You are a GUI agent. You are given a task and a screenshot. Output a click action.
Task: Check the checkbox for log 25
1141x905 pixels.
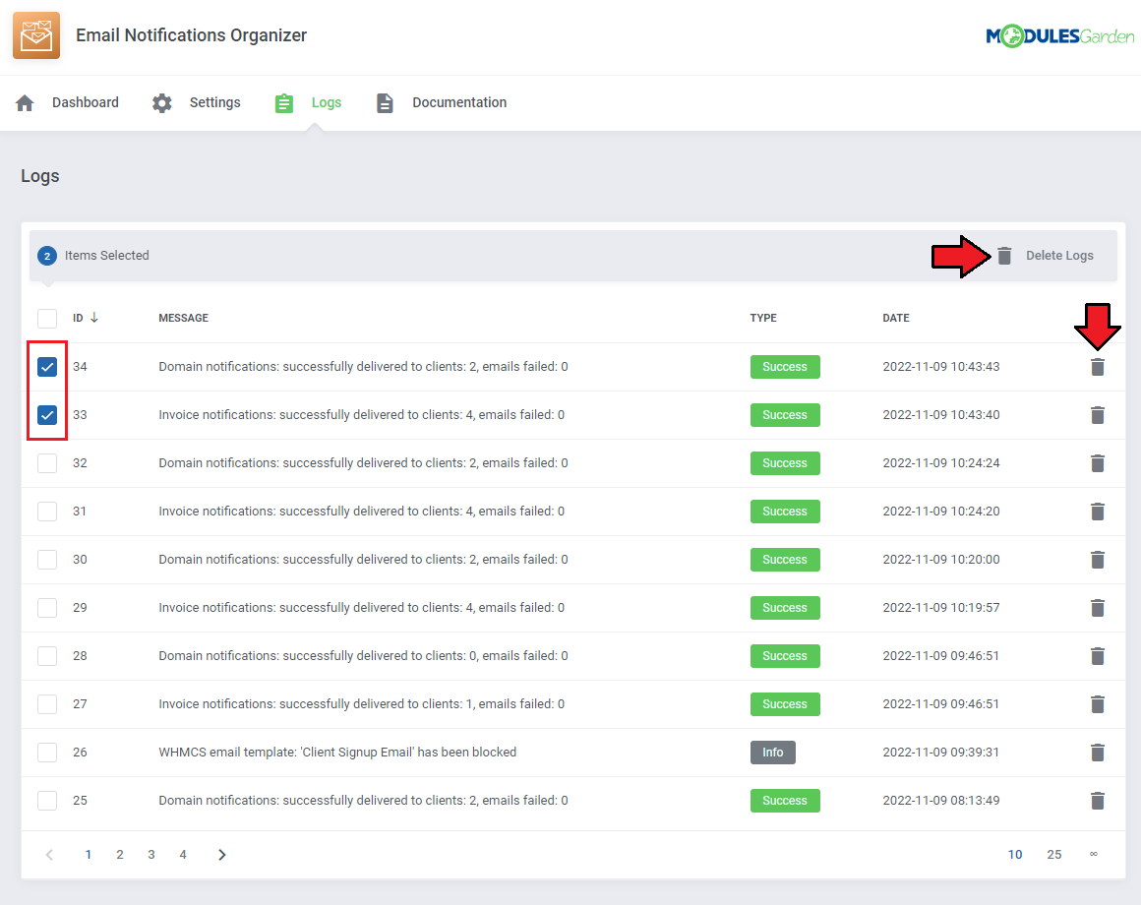pyautogui.click(x=47, y=801)
